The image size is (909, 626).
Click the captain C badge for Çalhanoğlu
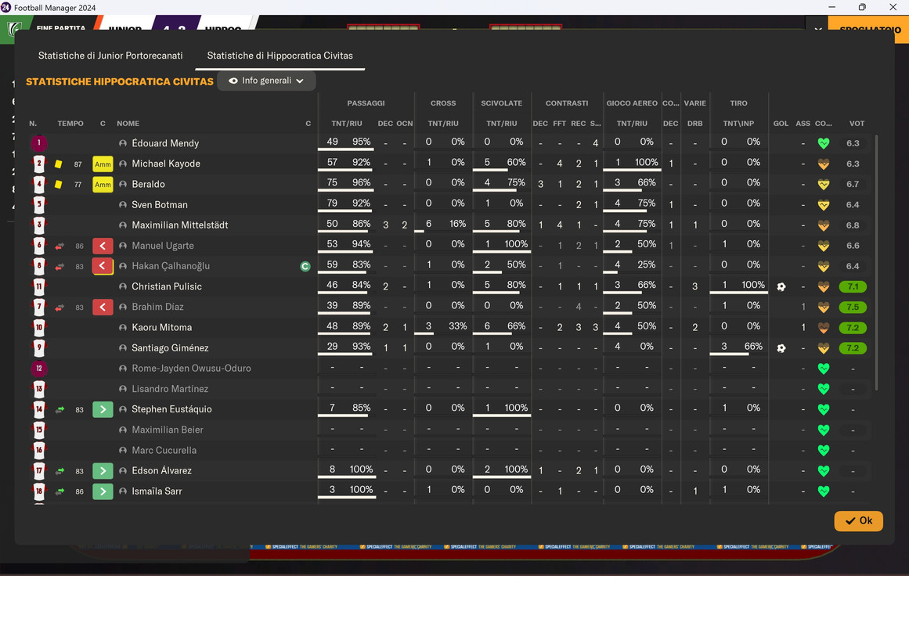click(305, 267)
